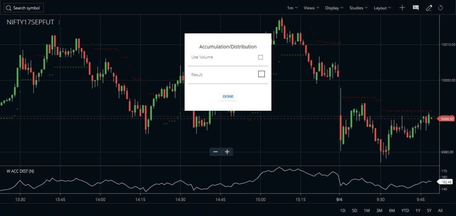The width and height of the screenshot is (456, 216).
Task: Click the 14:30 time axis label
Action: [180, 200]
